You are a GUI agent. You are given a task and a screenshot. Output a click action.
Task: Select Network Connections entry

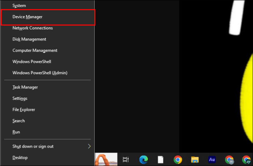(47, 28)
